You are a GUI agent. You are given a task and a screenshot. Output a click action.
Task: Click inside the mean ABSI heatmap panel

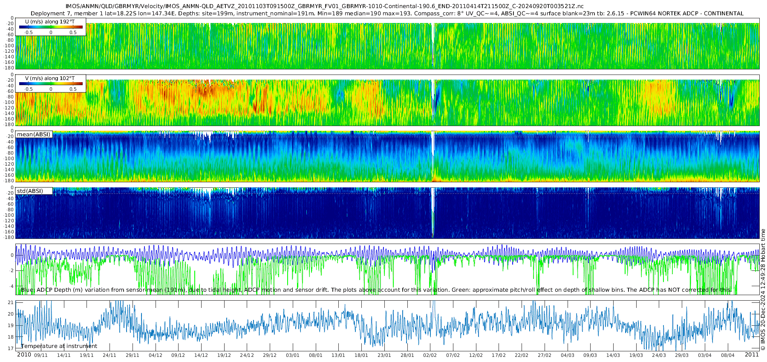pyautogui.click(x=387, y=157)
